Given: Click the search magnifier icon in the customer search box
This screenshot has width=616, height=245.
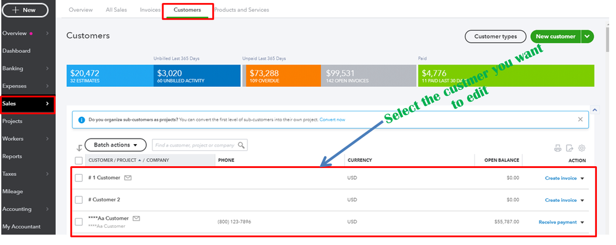Looking at the screenshot, I should click(241, 145).
